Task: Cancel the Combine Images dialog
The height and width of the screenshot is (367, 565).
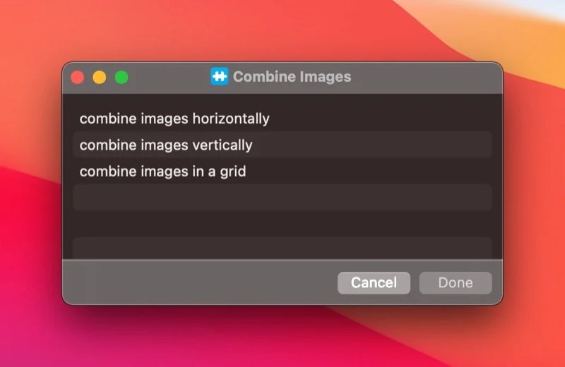Action: [374, 283]
